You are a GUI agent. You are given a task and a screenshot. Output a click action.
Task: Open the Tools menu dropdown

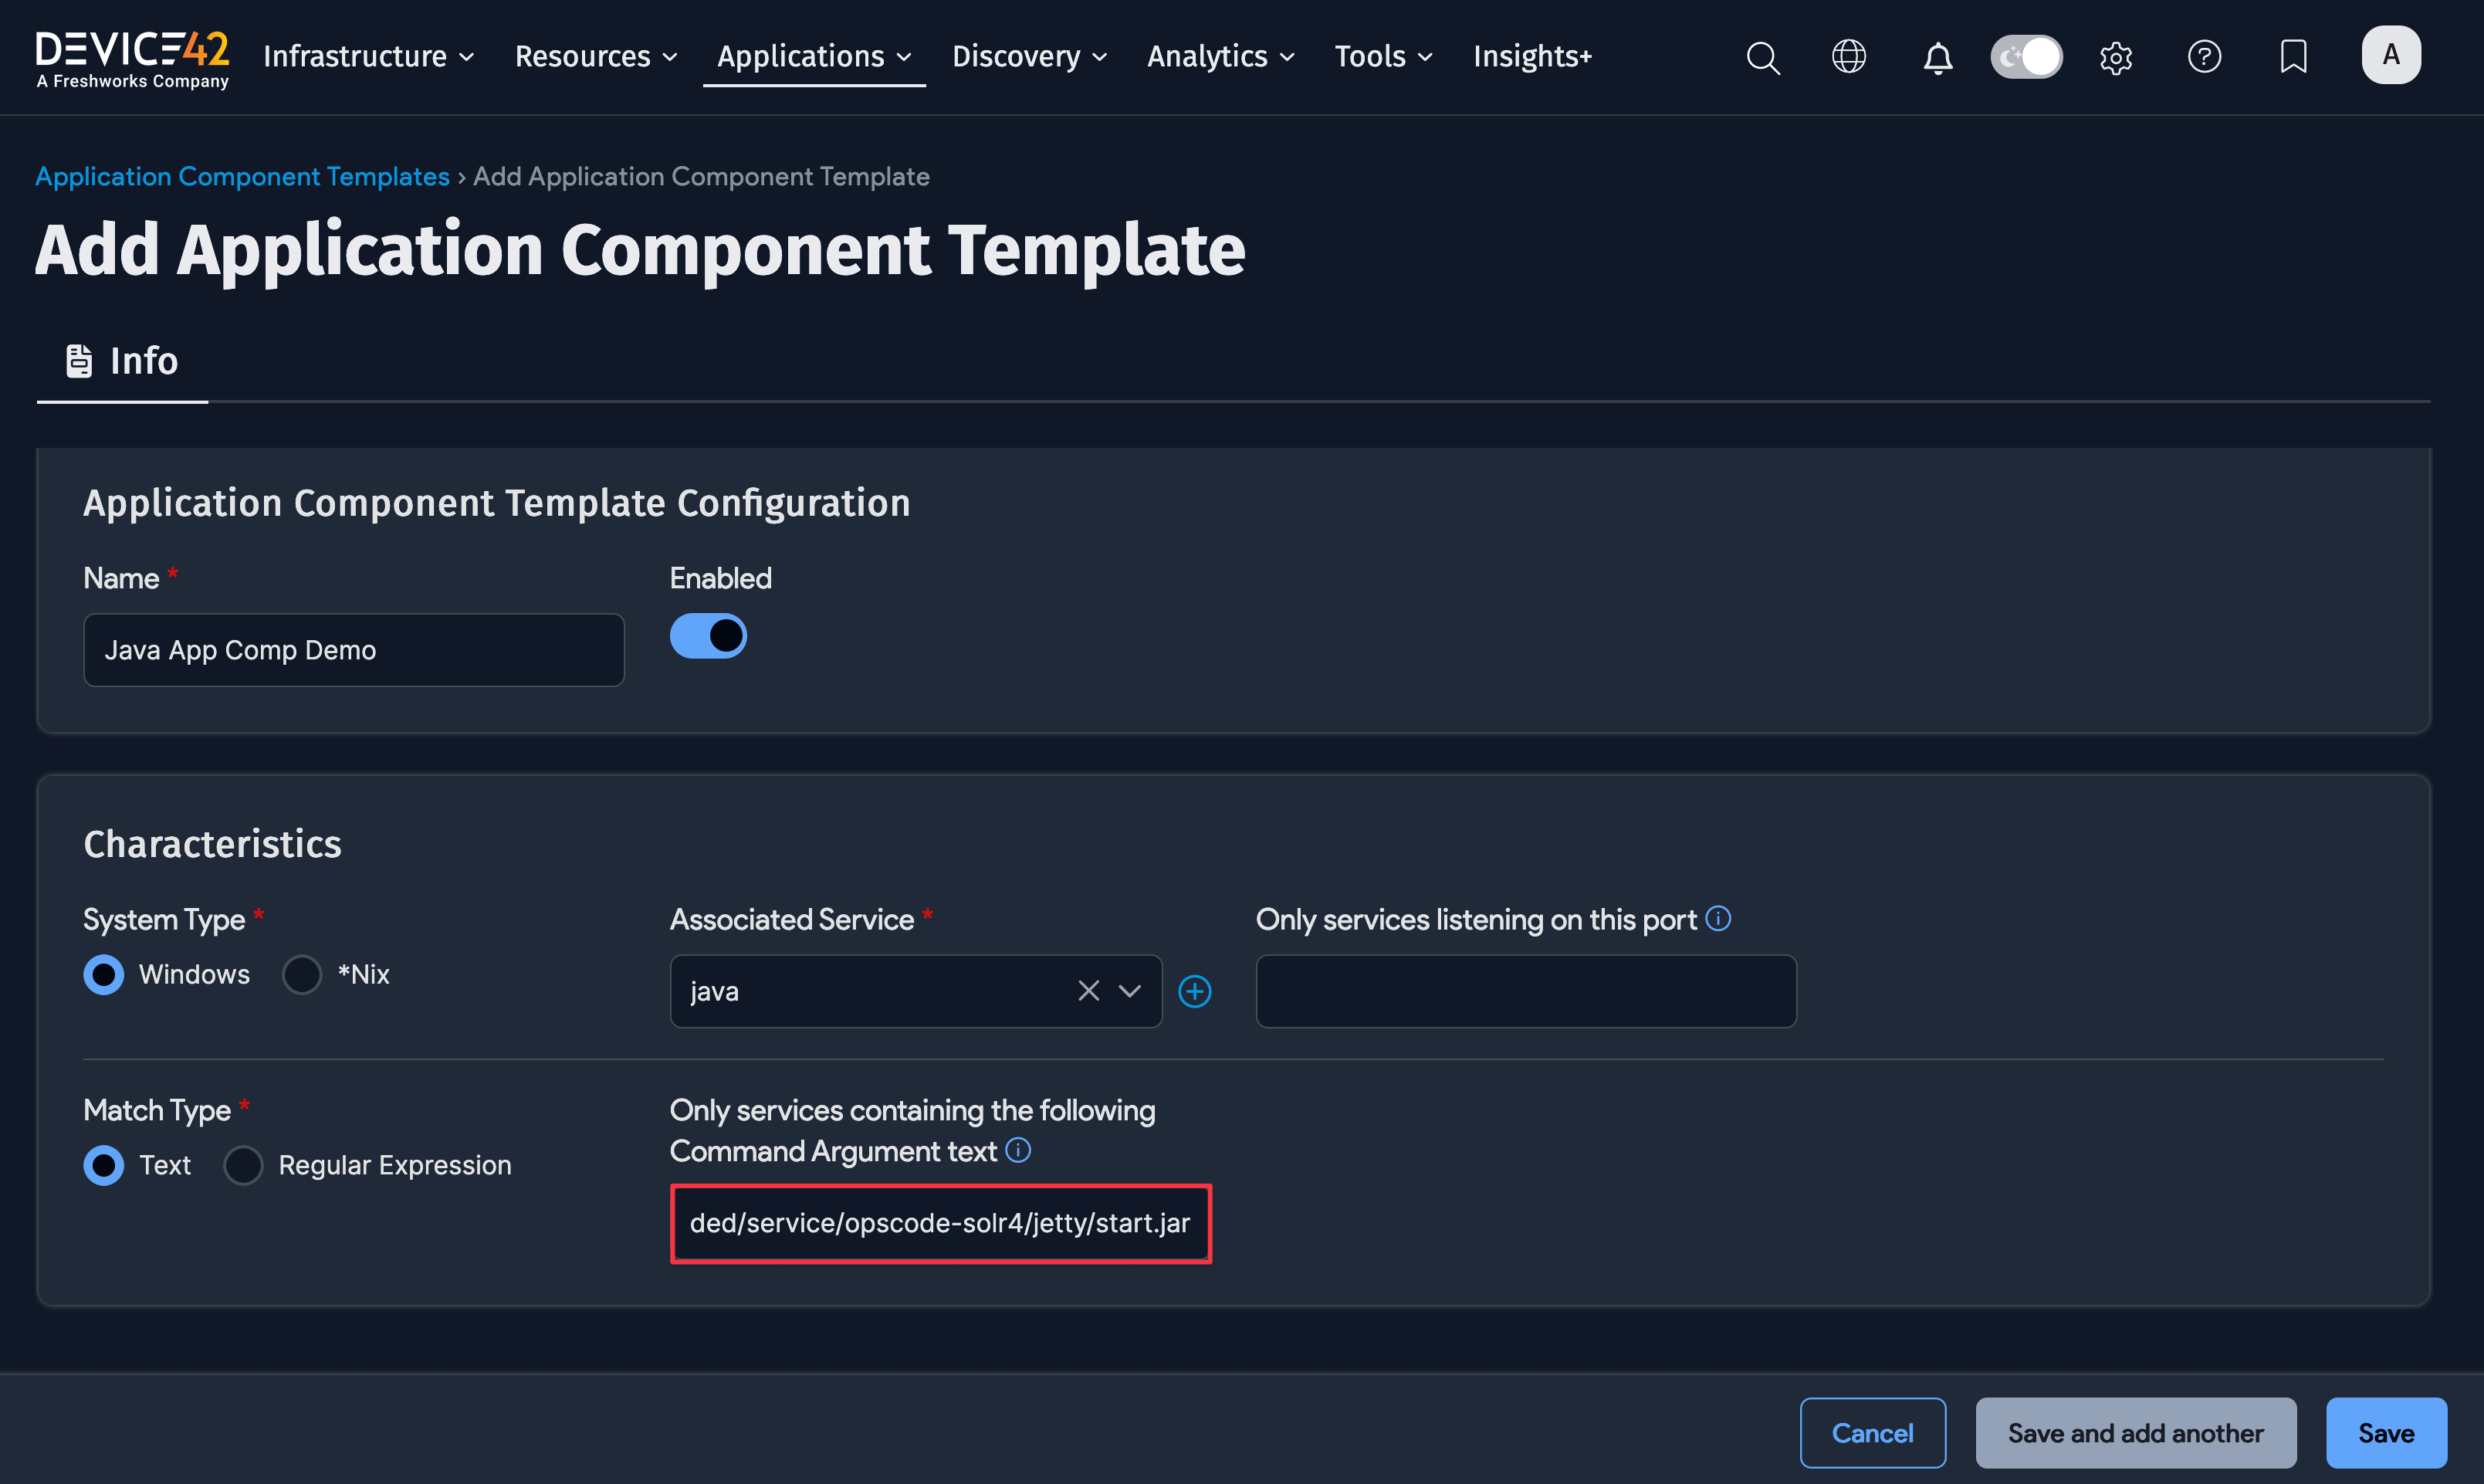pos(1382,57)
